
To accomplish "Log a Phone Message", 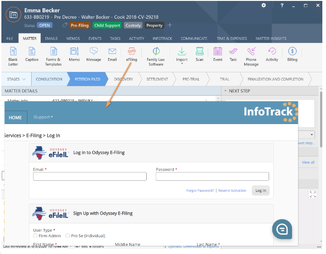I will [x=251, y=56].
